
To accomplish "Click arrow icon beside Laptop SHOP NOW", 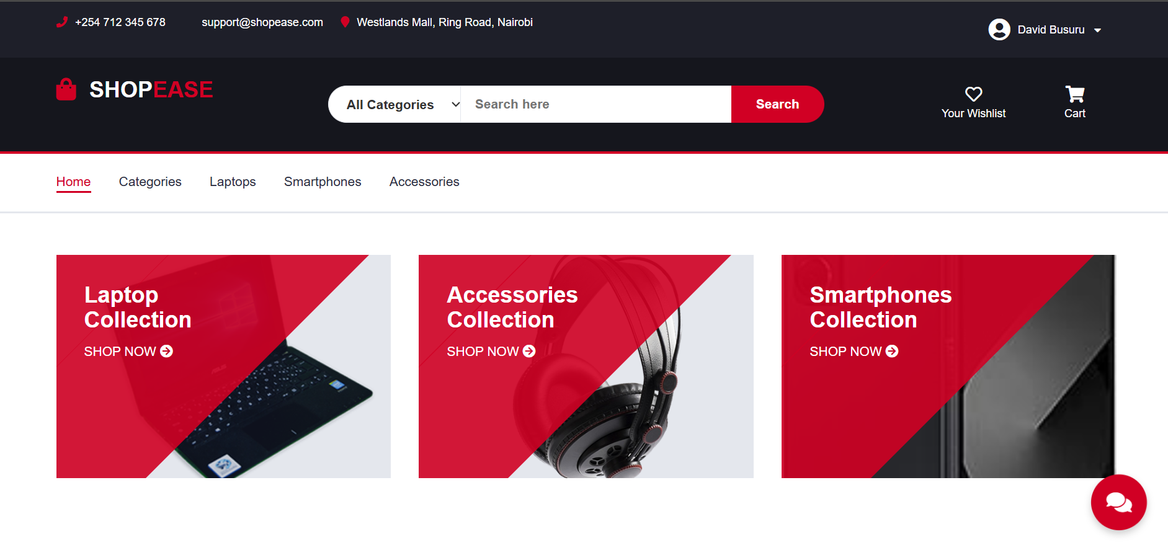I will [166, 352].
